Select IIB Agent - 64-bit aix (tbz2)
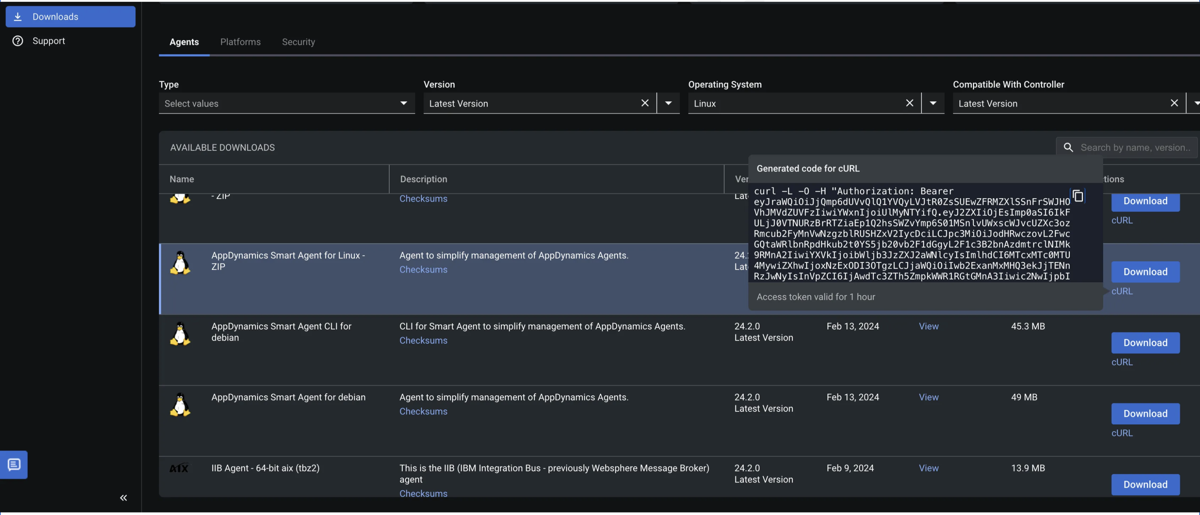1200x515 pixels. point(265,468)
